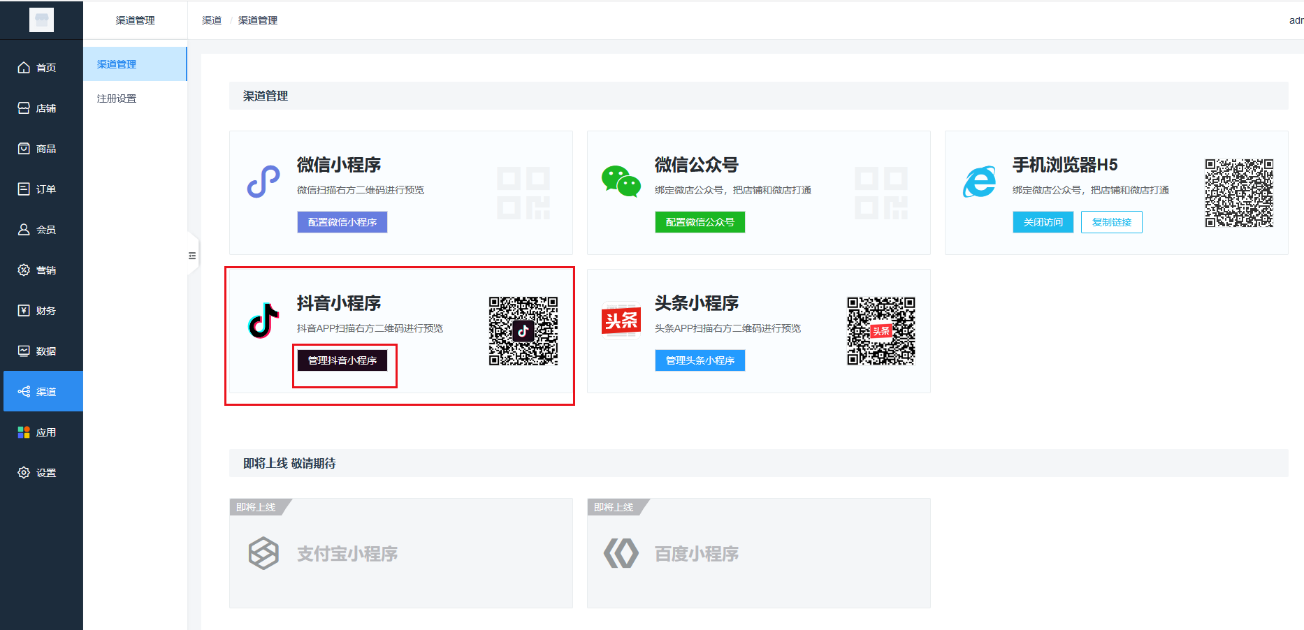Click the 复制链接 (copy link) button

(x=1111, y=222)
